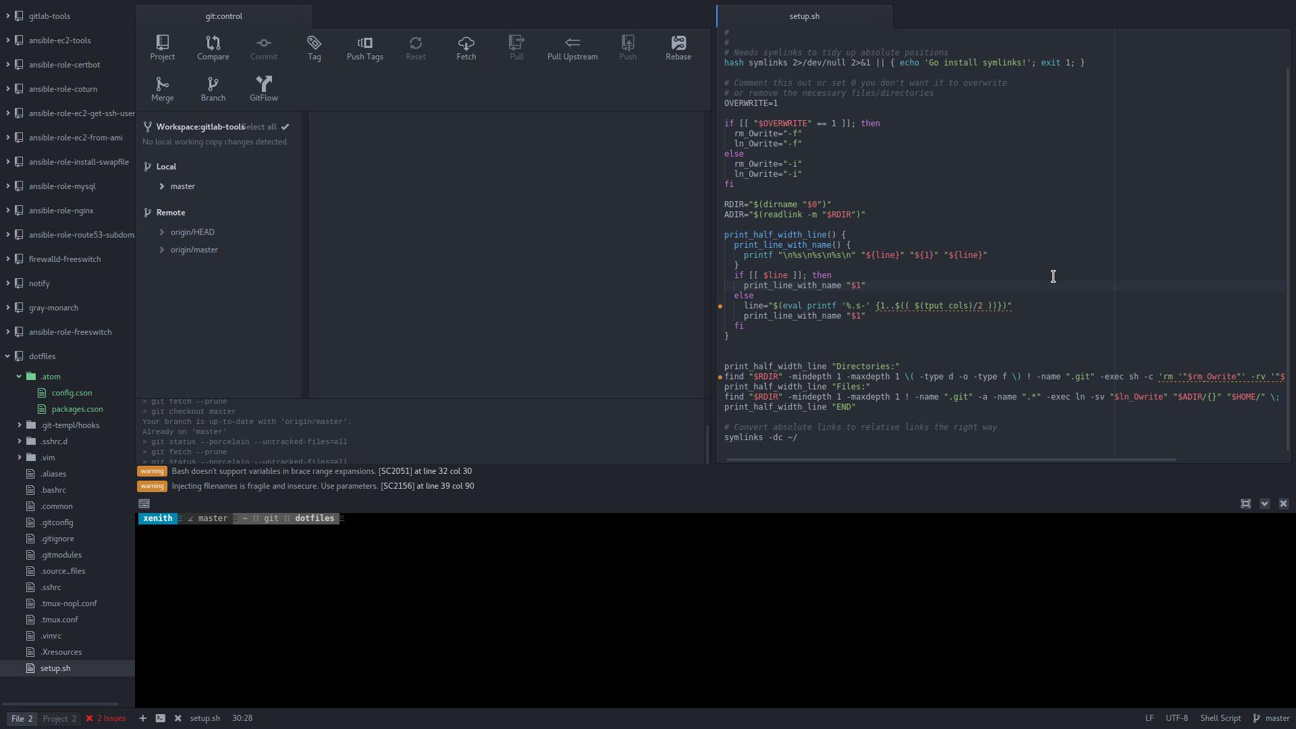Image resolution: width=1296 pixels, height=729 pixels.
Task: Expand the origin/HEAD remote branch
Action: pos(162,232)
